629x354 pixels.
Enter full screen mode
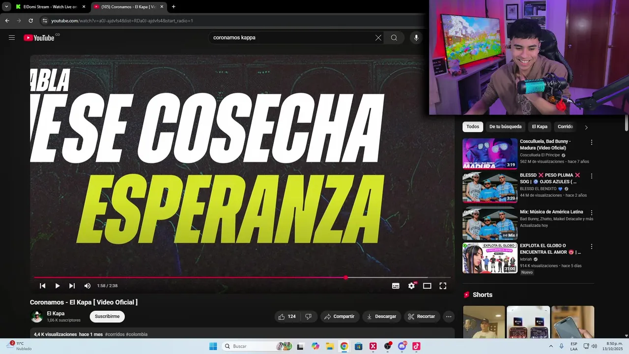(443, 286)
